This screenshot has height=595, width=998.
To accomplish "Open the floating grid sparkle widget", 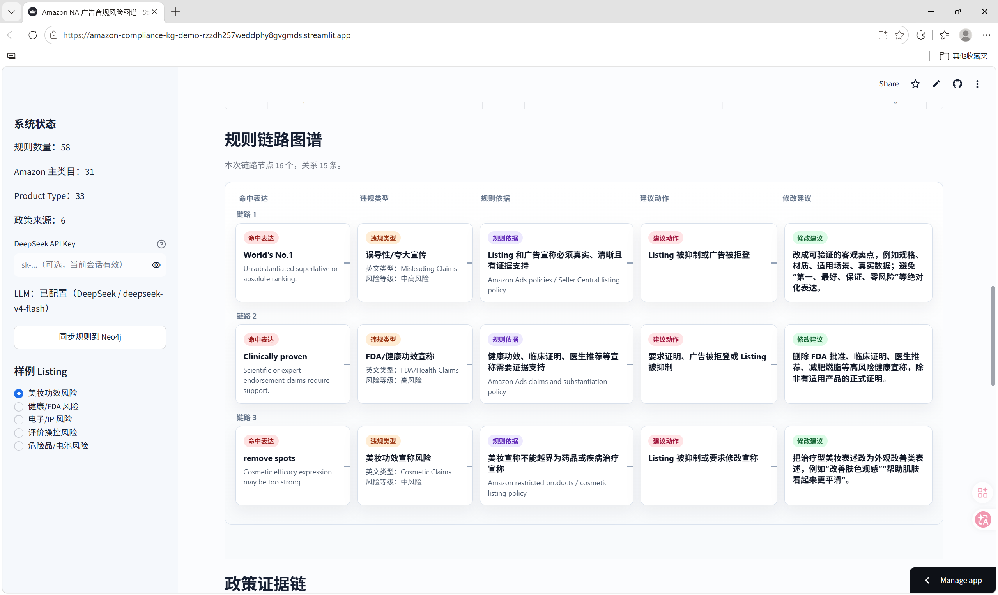I will (x=982, y=492).
